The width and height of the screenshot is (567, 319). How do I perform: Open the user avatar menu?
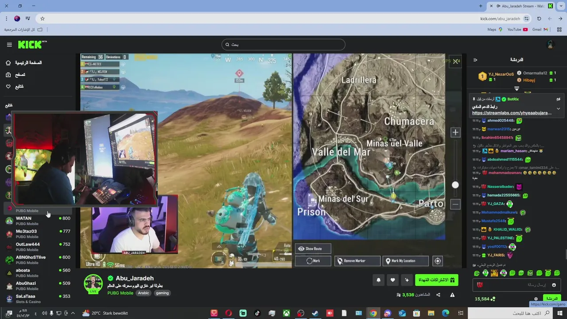(551, 45)
